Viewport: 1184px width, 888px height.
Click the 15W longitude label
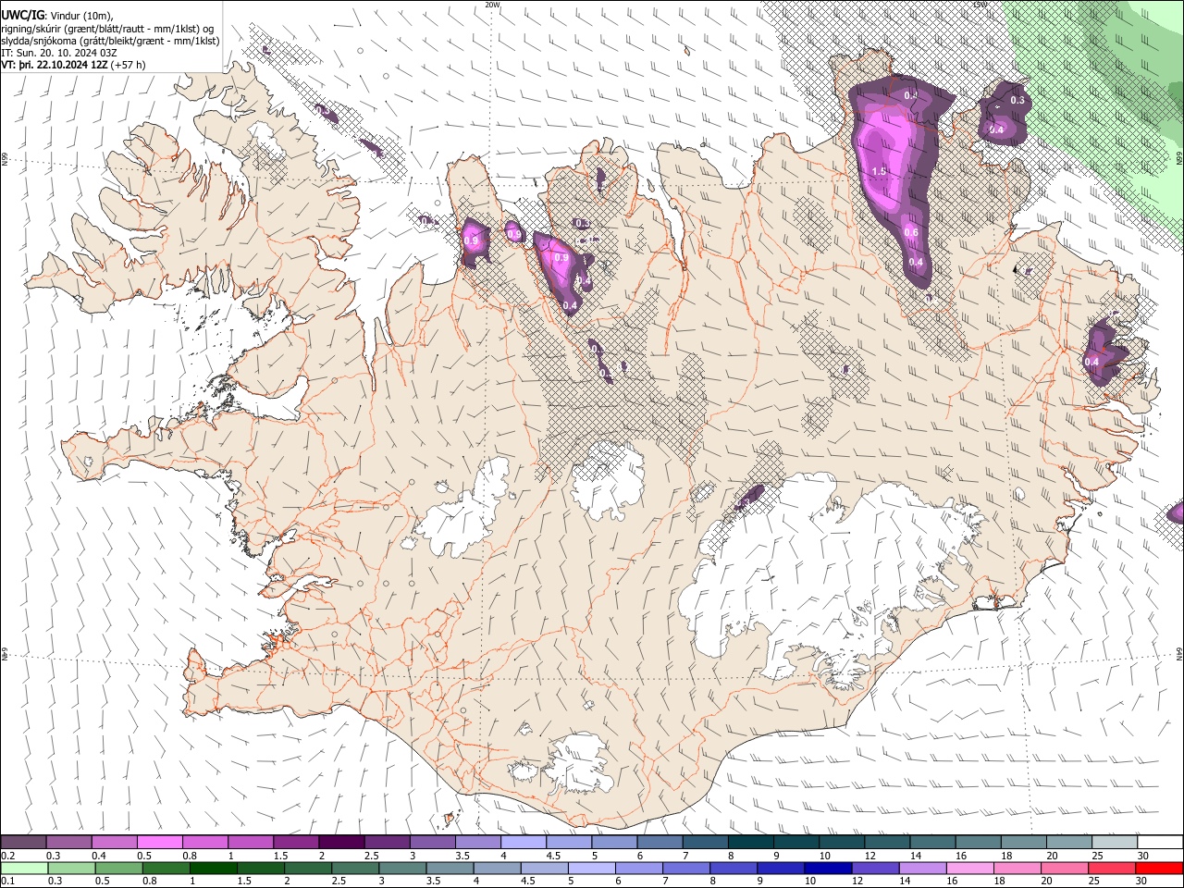(x=980, y=5)
